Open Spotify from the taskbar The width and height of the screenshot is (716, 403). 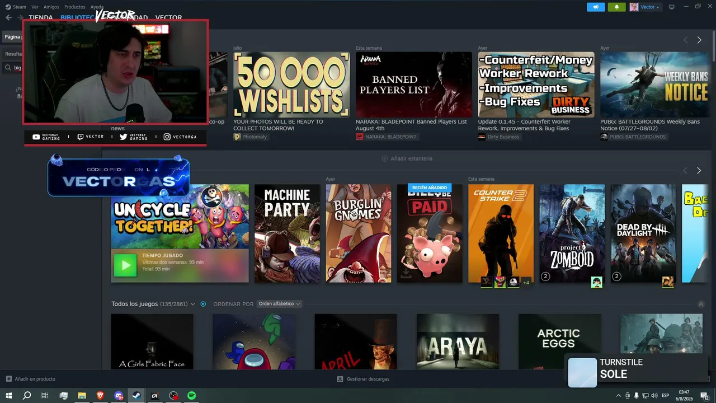[191, 396]
